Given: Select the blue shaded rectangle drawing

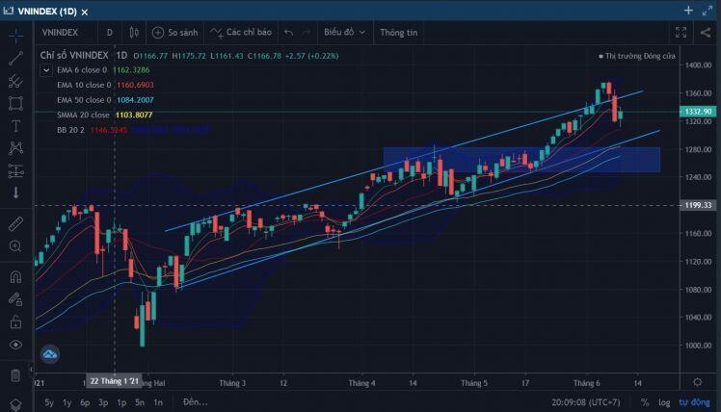Looking at the screenshot, I should [521, 160].
